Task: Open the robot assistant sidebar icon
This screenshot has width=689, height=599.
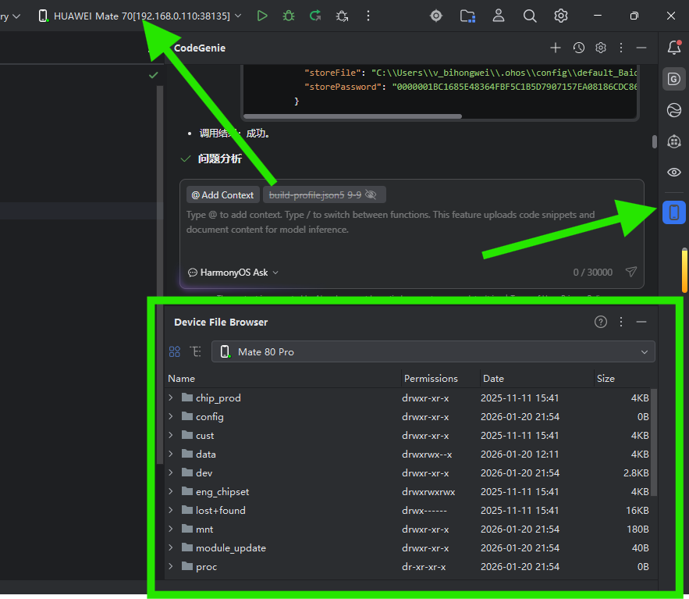Action: [674, 141]
